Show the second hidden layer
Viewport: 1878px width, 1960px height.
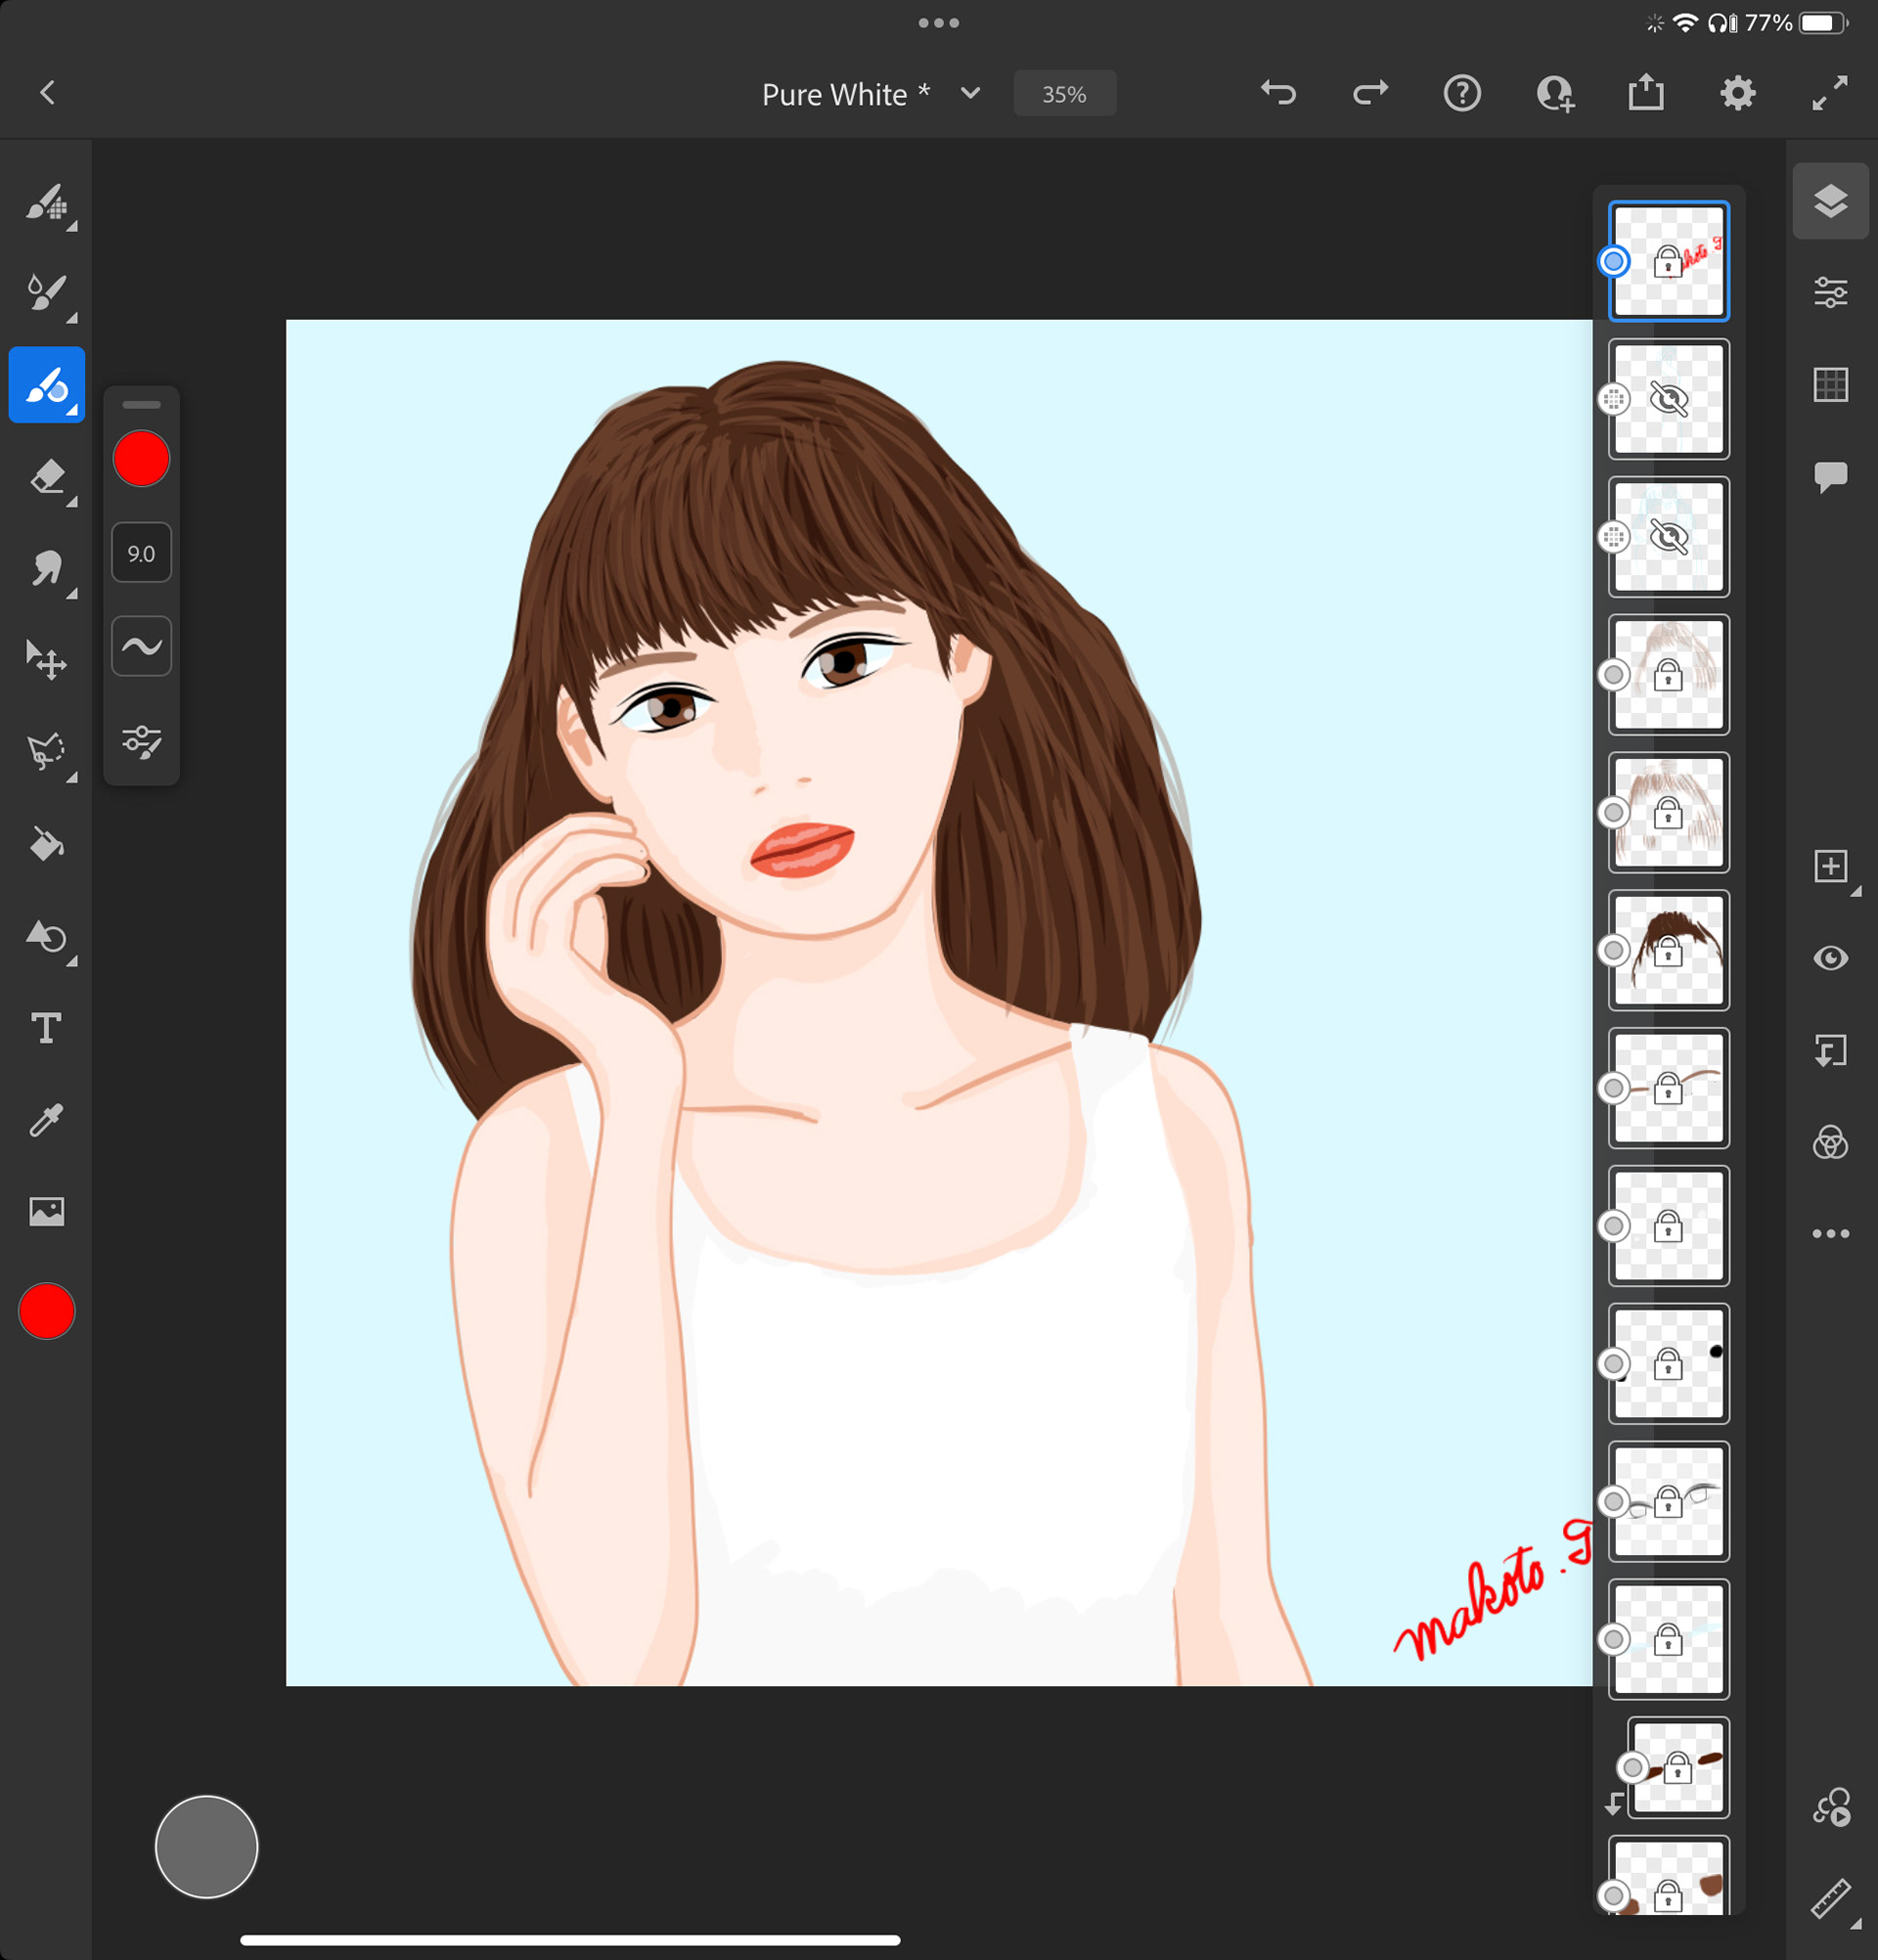point(1668,537)
